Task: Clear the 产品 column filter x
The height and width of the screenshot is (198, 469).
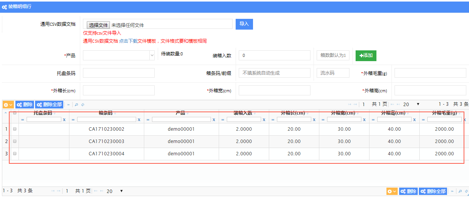Action: [x=214, y=120]
